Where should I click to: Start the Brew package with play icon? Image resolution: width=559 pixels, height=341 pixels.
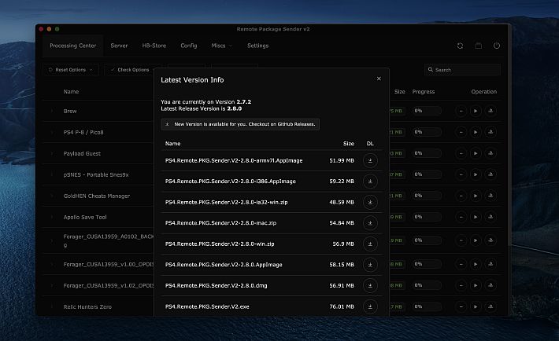(476, 111)
